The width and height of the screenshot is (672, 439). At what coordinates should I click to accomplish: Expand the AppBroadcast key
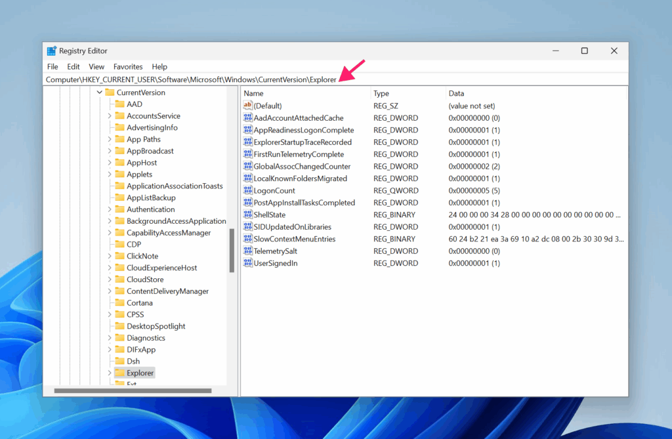pos(110,150)
